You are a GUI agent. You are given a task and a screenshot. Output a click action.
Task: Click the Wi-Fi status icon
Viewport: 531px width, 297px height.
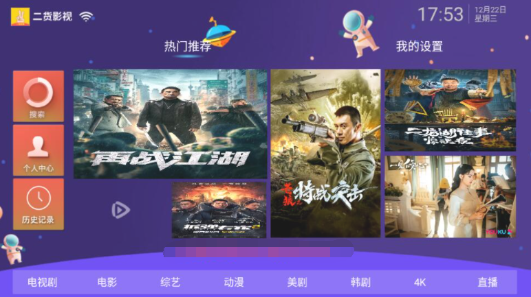click(x=87, y=16)
